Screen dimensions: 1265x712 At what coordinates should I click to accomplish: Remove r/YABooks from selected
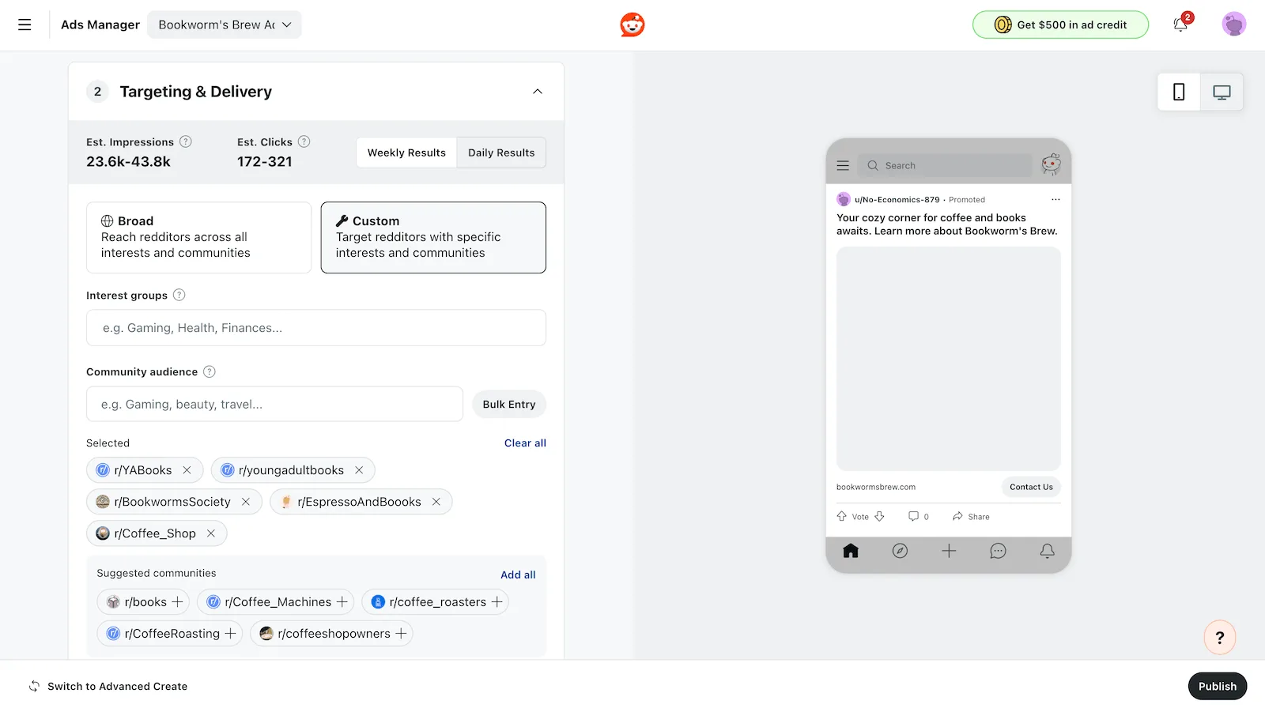(x=187, y=470)
